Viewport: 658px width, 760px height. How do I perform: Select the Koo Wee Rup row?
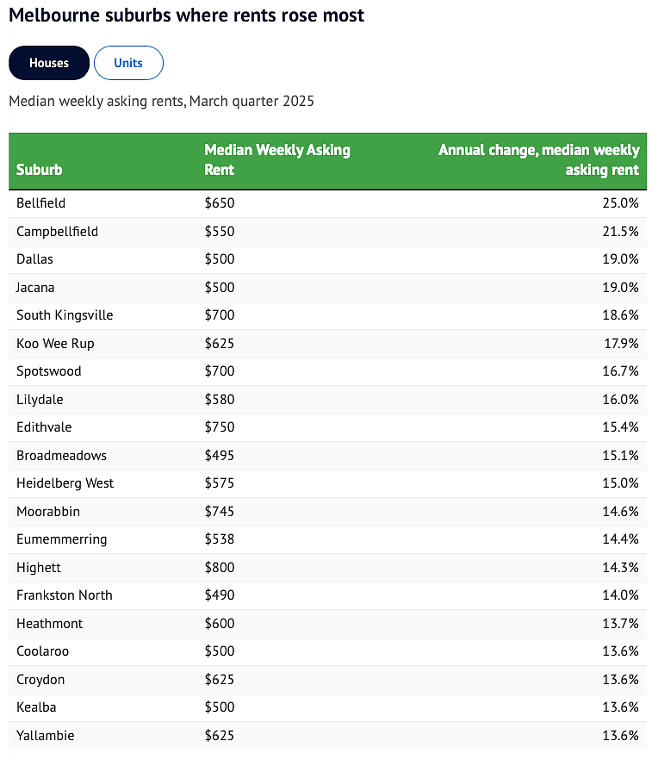(x=327, y=344)
